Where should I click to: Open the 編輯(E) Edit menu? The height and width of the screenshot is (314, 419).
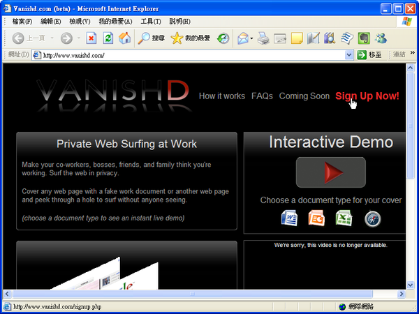coord(51,22)
